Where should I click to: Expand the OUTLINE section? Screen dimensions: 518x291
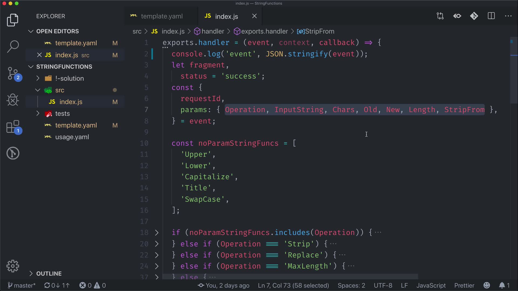tap(49, 273)
